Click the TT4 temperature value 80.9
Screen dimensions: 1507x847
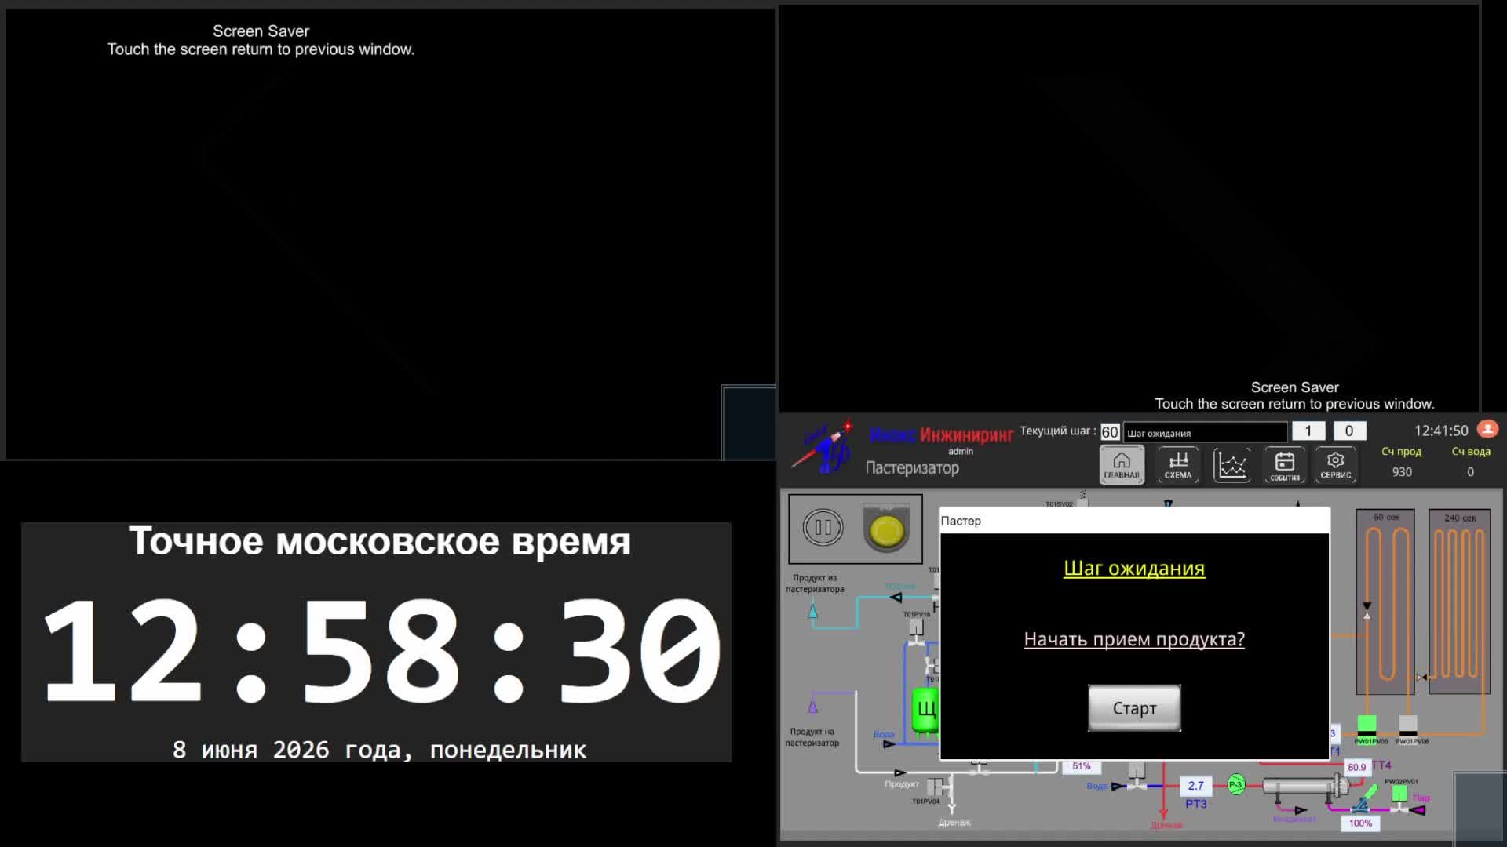[1356, 767]
